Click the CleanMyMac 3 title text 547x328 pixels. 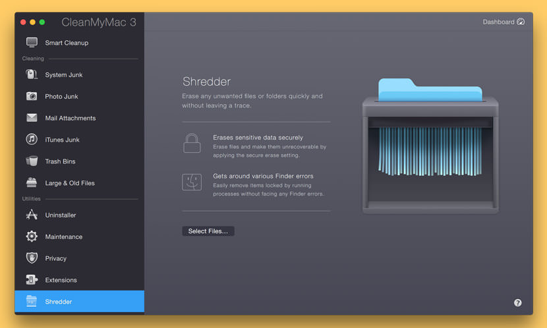coord(99,22)
